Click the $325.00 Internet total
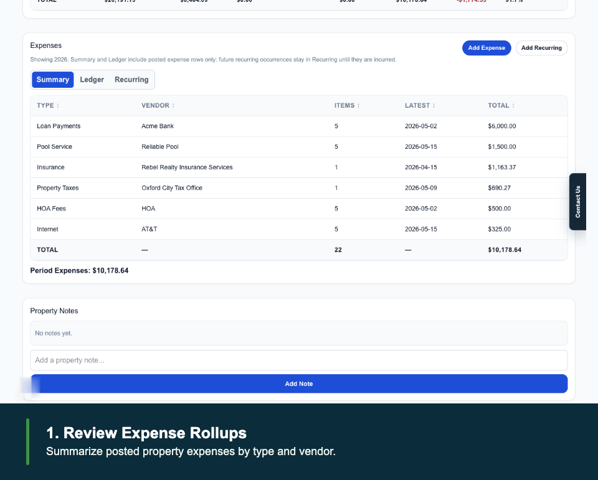The image size is (598, 480). click(x=499, y=229)
